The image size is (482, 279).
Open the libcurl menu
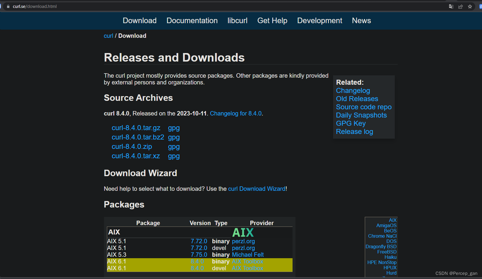click(237, 21)
